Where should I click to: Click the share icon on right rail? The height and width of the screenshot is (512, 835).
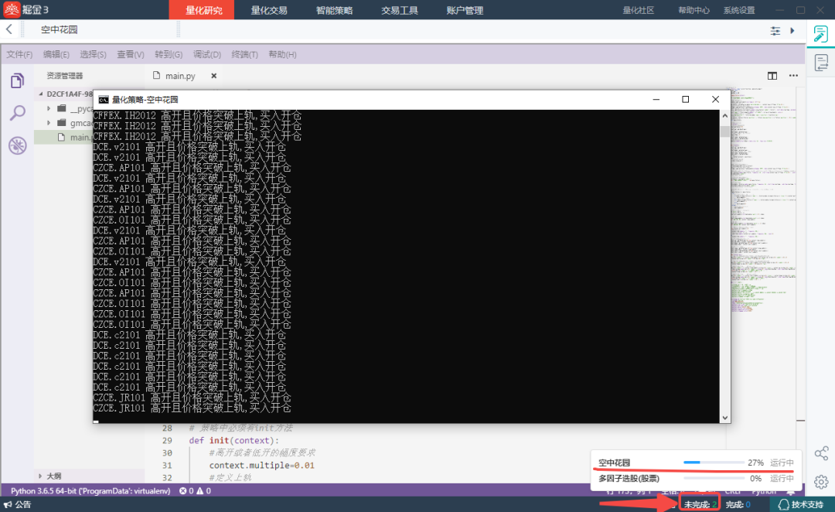click(820, 453)
